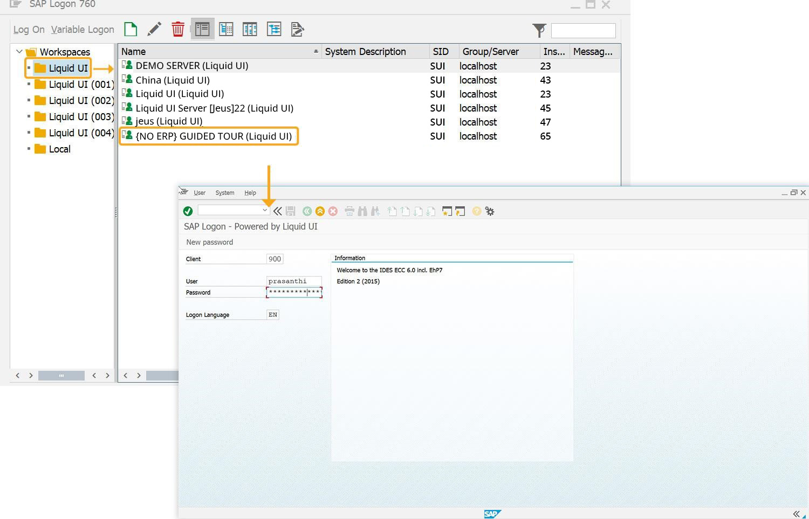Click the SAP Logon filter search field
Screen dimensions: 809x519
pyautogui.click(x=583, y=30)
